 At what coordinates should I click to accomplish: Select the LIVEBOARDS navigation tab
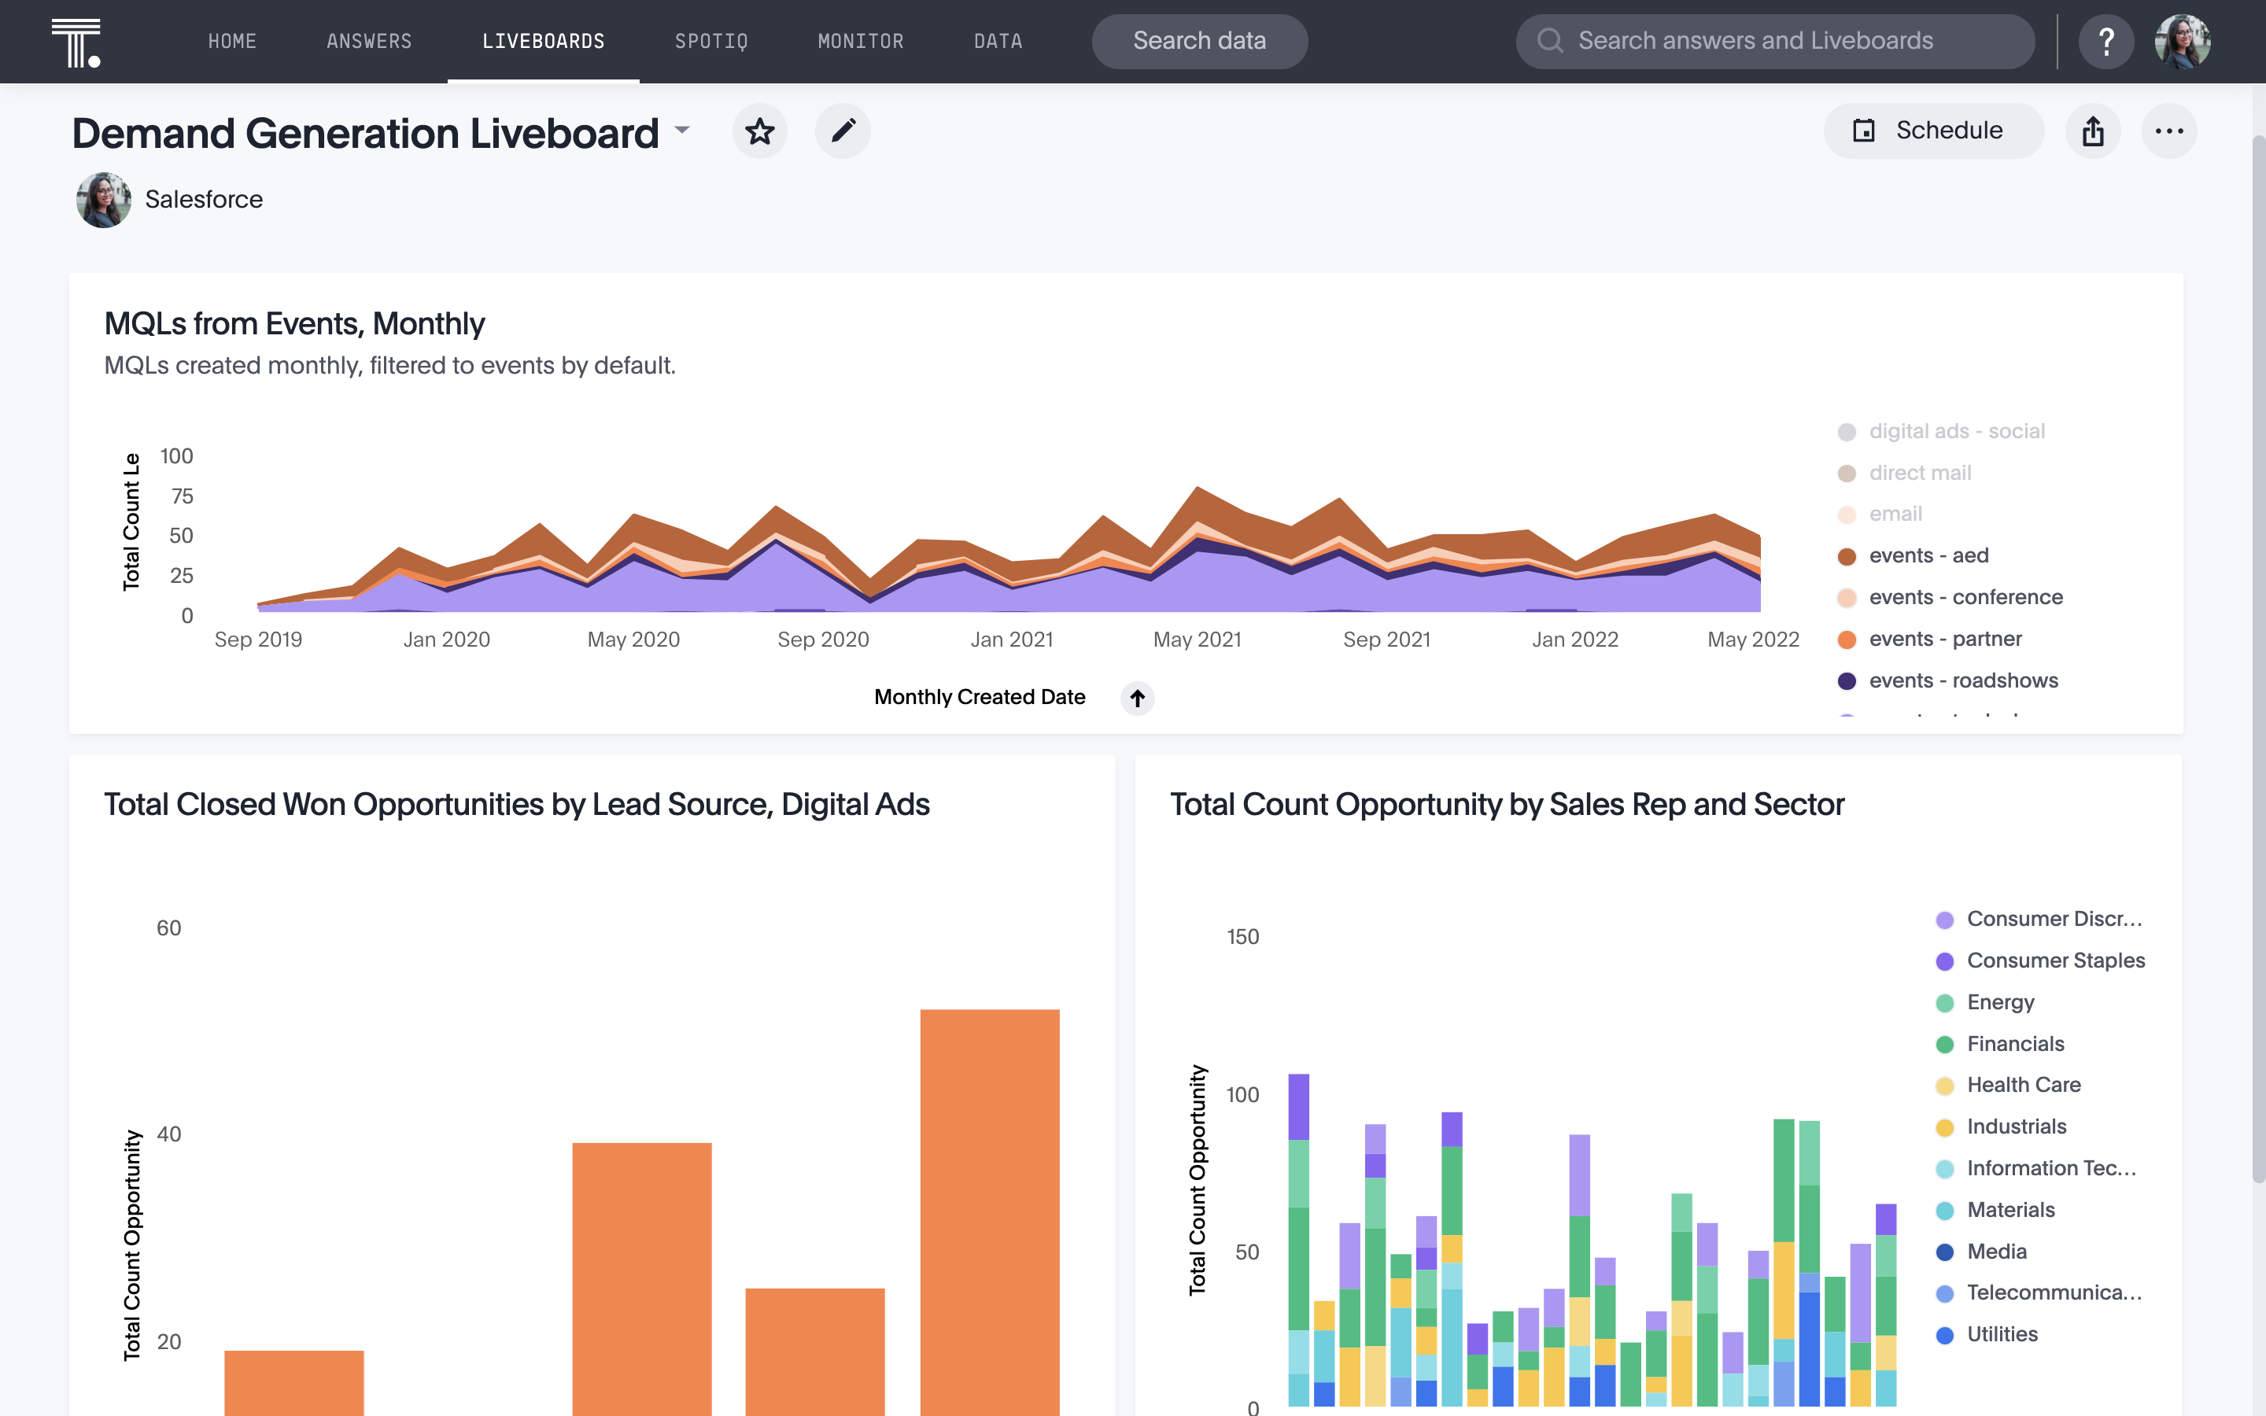click(543, 41)
